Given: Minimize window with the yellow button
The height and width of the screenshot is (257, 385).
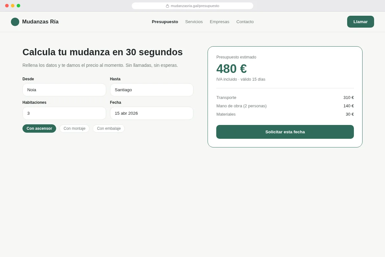Looking at the screenshot, I should tap(13, 6).
